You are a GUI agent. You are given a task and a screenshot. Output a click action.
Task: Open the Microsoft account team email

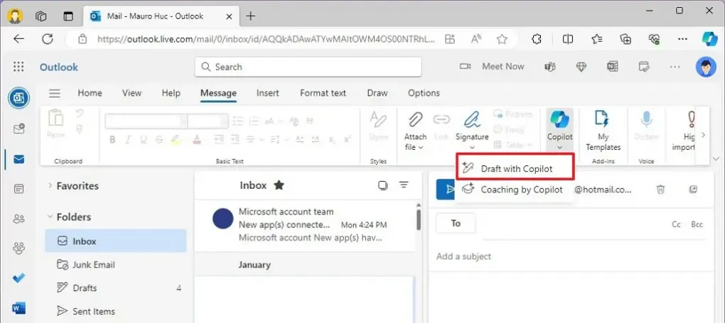[x=305, y=225]
